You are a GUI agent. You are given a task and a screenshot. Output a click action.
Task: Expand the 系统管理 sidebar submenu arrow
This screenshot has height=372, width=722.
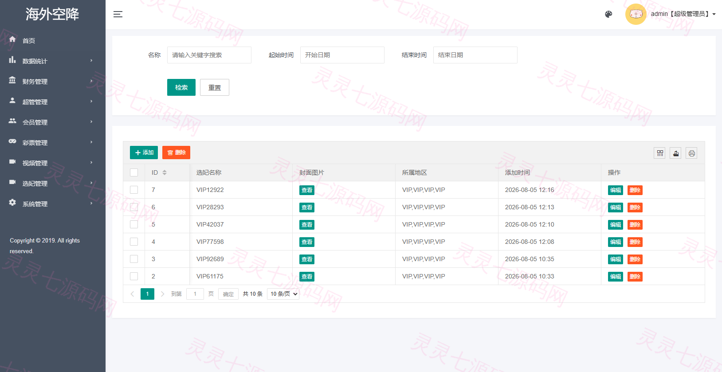coord(91,204)
